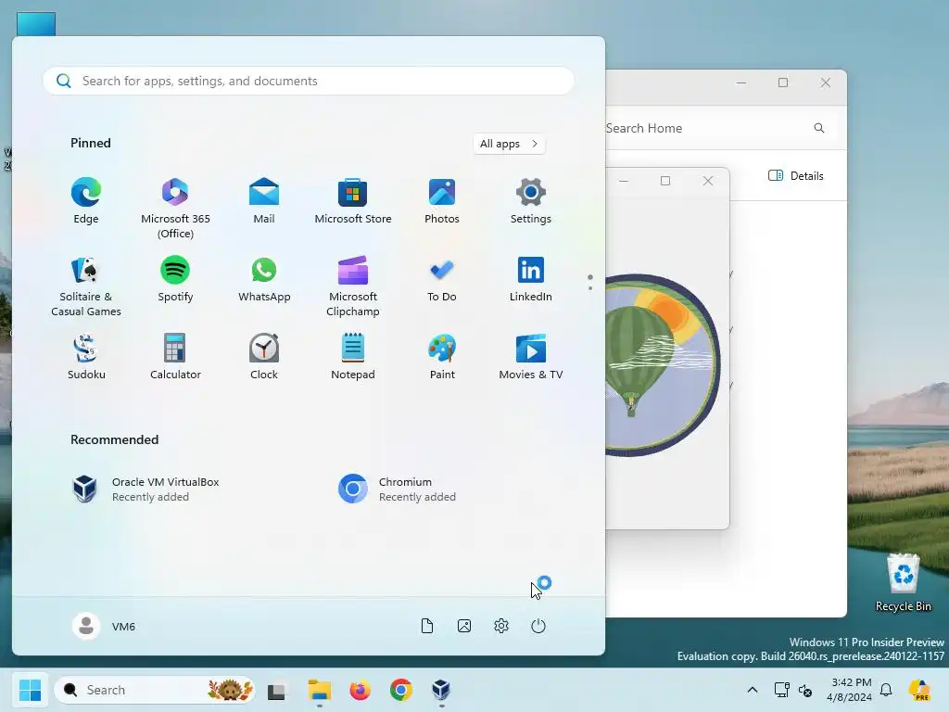The image size is (949, 712).
Task: Expand the All apps list
Action: tap(509, 144)
